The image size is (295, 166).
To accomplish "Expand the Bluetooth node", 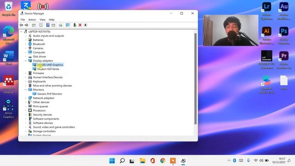I will point(26,44).
